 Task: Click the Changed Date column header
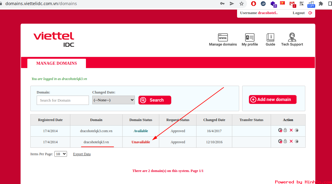pyautogui.click(x=214, y=120)
